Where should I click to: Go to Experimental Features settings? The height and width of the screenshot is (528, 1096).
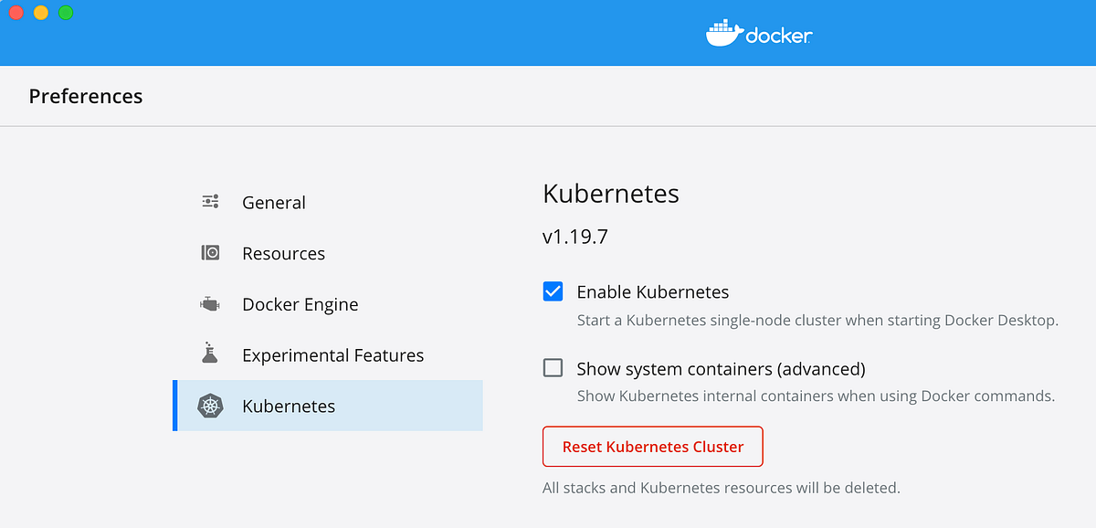[332, 355]
